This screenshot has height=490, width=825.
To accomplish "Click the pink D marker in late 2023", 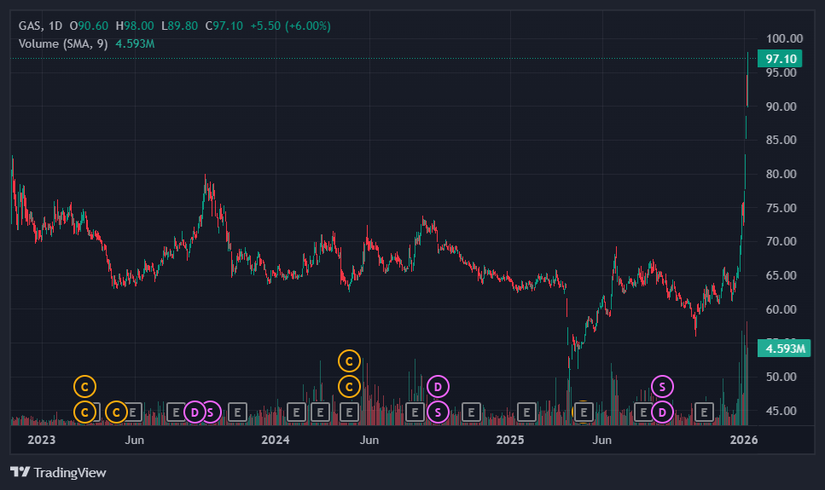I will (195, 412).
